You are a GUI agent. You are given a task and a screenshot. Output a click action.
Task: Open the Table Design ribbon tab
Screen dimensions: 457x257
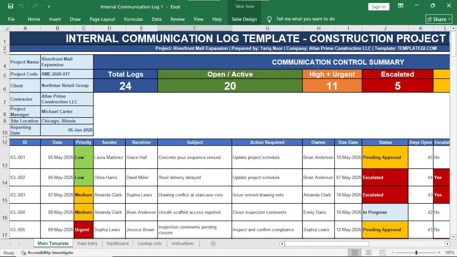pos(244,19)
